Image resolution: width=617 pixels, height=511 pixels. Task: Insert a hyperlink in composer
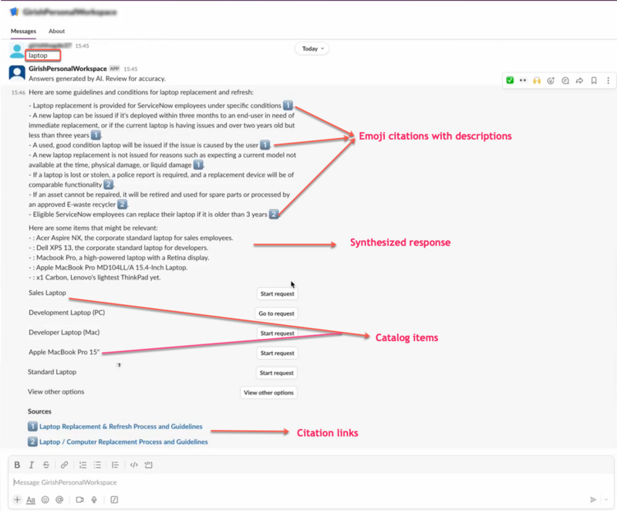(x=64, y=465)
